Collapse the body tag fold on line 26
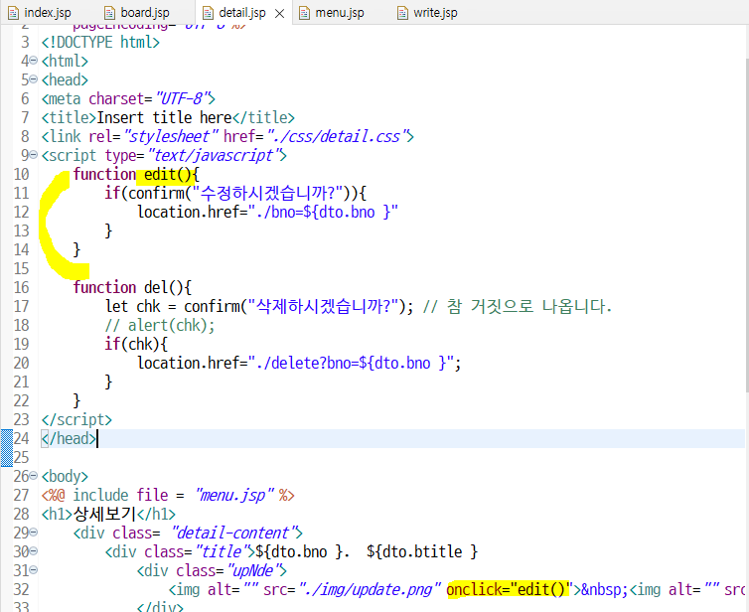The height and width of the screenshot is (612, 749). [34, 476]
